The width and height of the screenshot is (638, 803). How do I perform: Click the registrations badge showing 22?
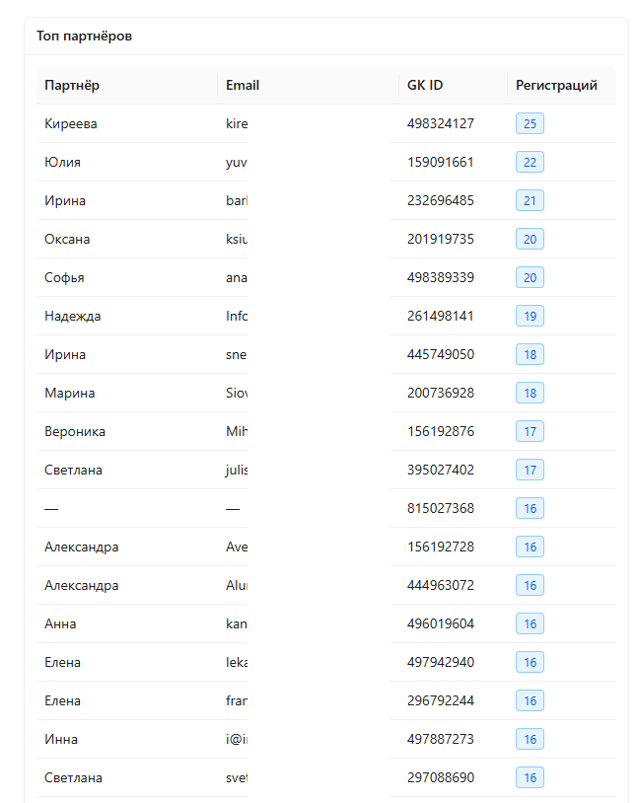(x=530, y=163)
